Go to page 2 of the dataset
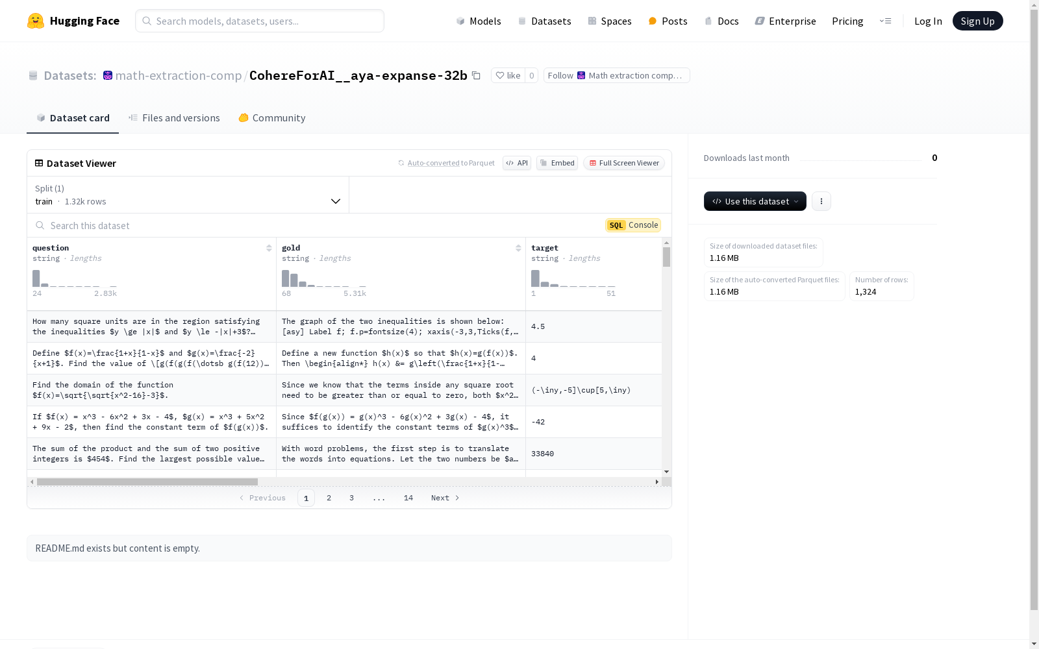Viewport: 1039px width, 649px height. coord(329,498)
